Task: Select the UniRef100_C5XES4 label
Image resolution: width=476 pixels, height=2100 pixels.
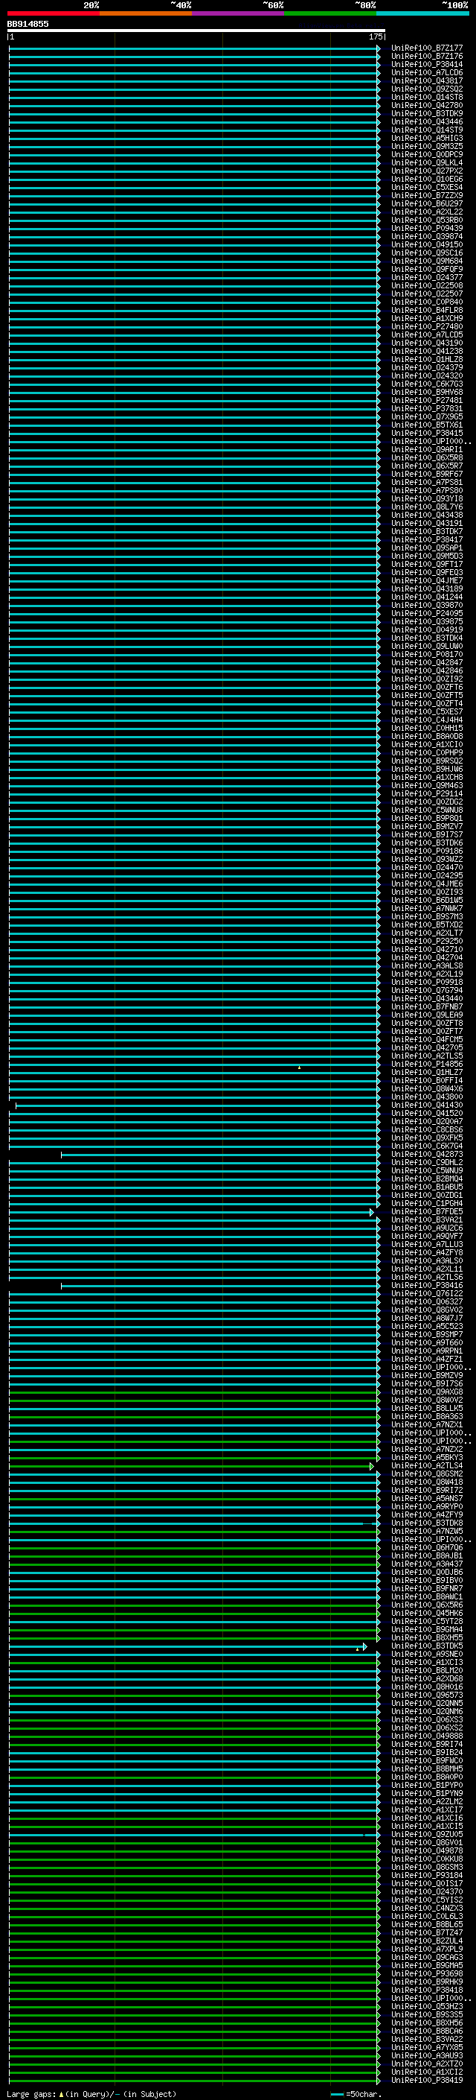Action: tap(427, 188)
